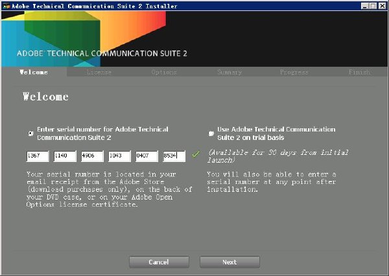Select the Welcome step tab
This screenshot has height=276, width=389.
click(x=34, y=72)
